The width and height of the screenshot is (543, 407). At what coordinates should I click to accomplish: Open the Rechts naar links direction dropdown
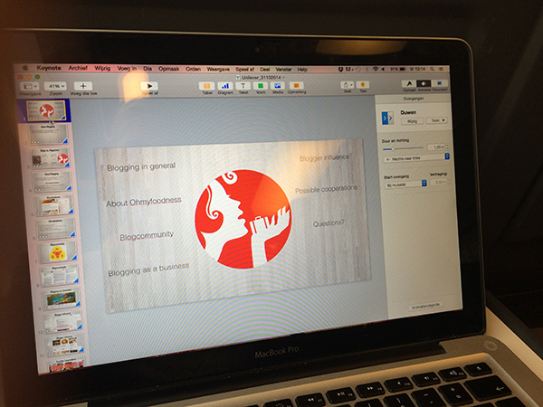416,157
